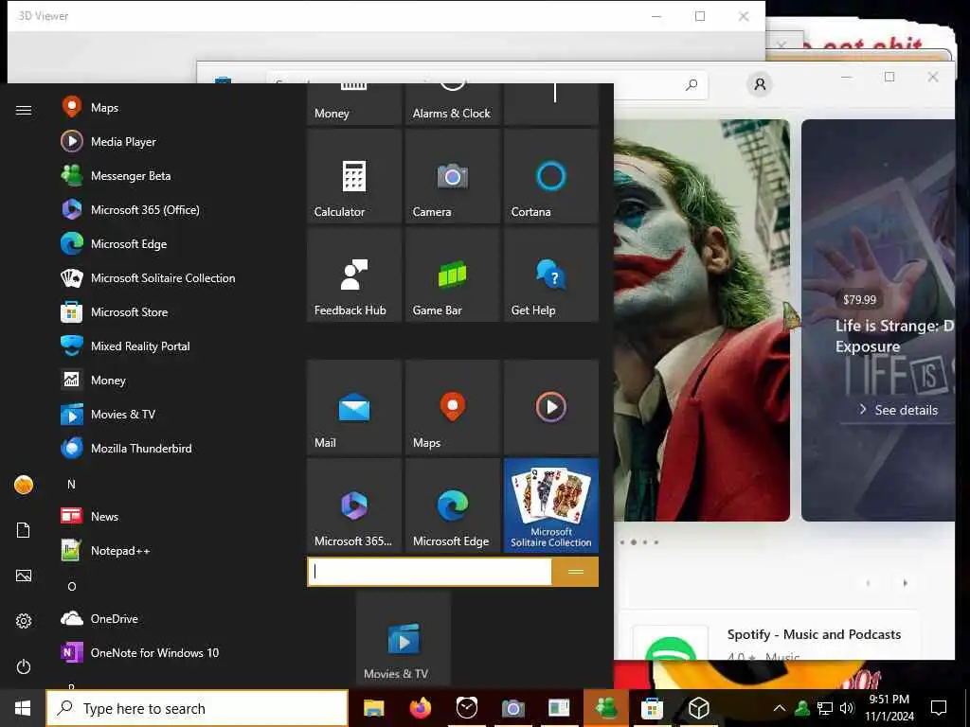This screenshot has height=727, width=970.
Task: Click the clock showing 9:51 PM
Action: 889,708
